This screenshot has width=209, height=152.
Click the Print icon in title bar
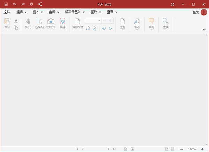point(31,4)
